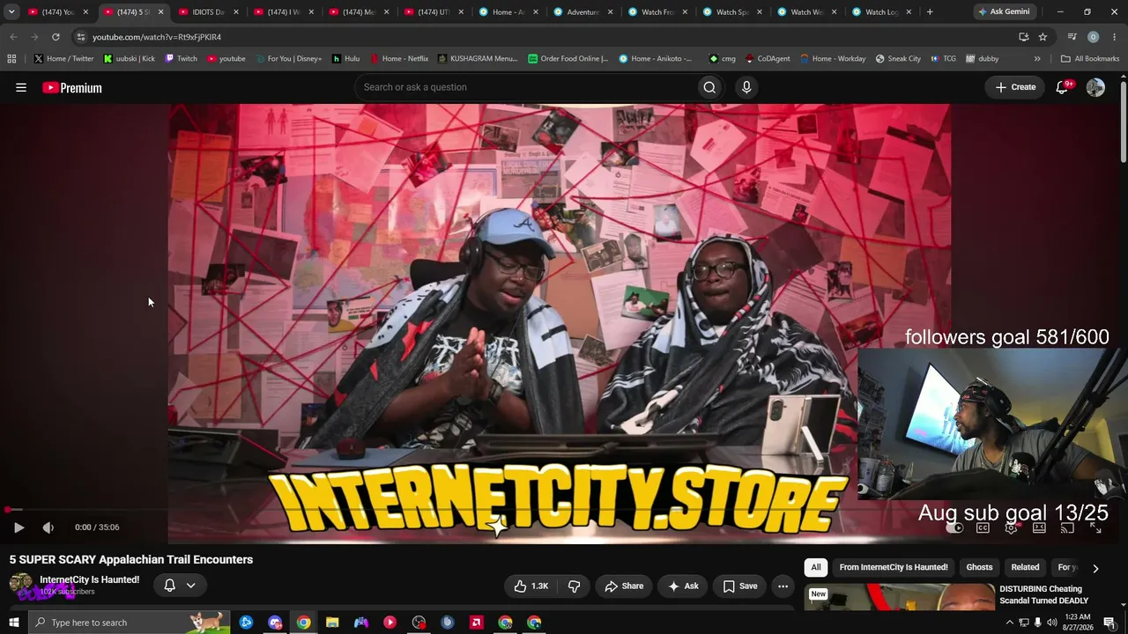Open the Windows Start menu
1128x634 pixels.
click(13, 623)
